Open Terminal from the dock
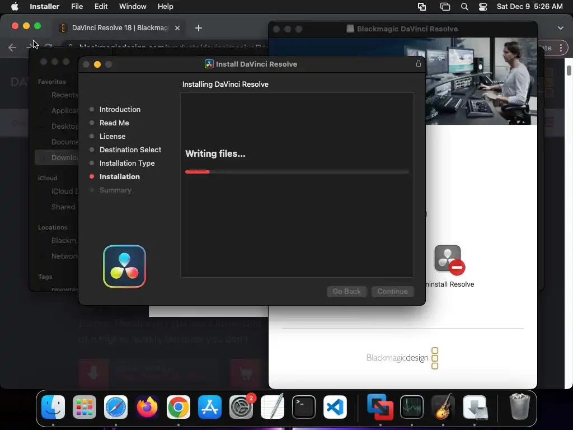 [x=304, y=407]
